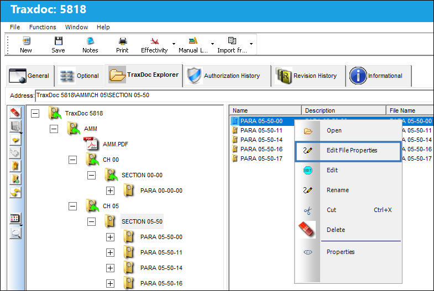The width and height of the screenshot is (434, 291).
Task: Open the File menu
Action: (15, 27)
